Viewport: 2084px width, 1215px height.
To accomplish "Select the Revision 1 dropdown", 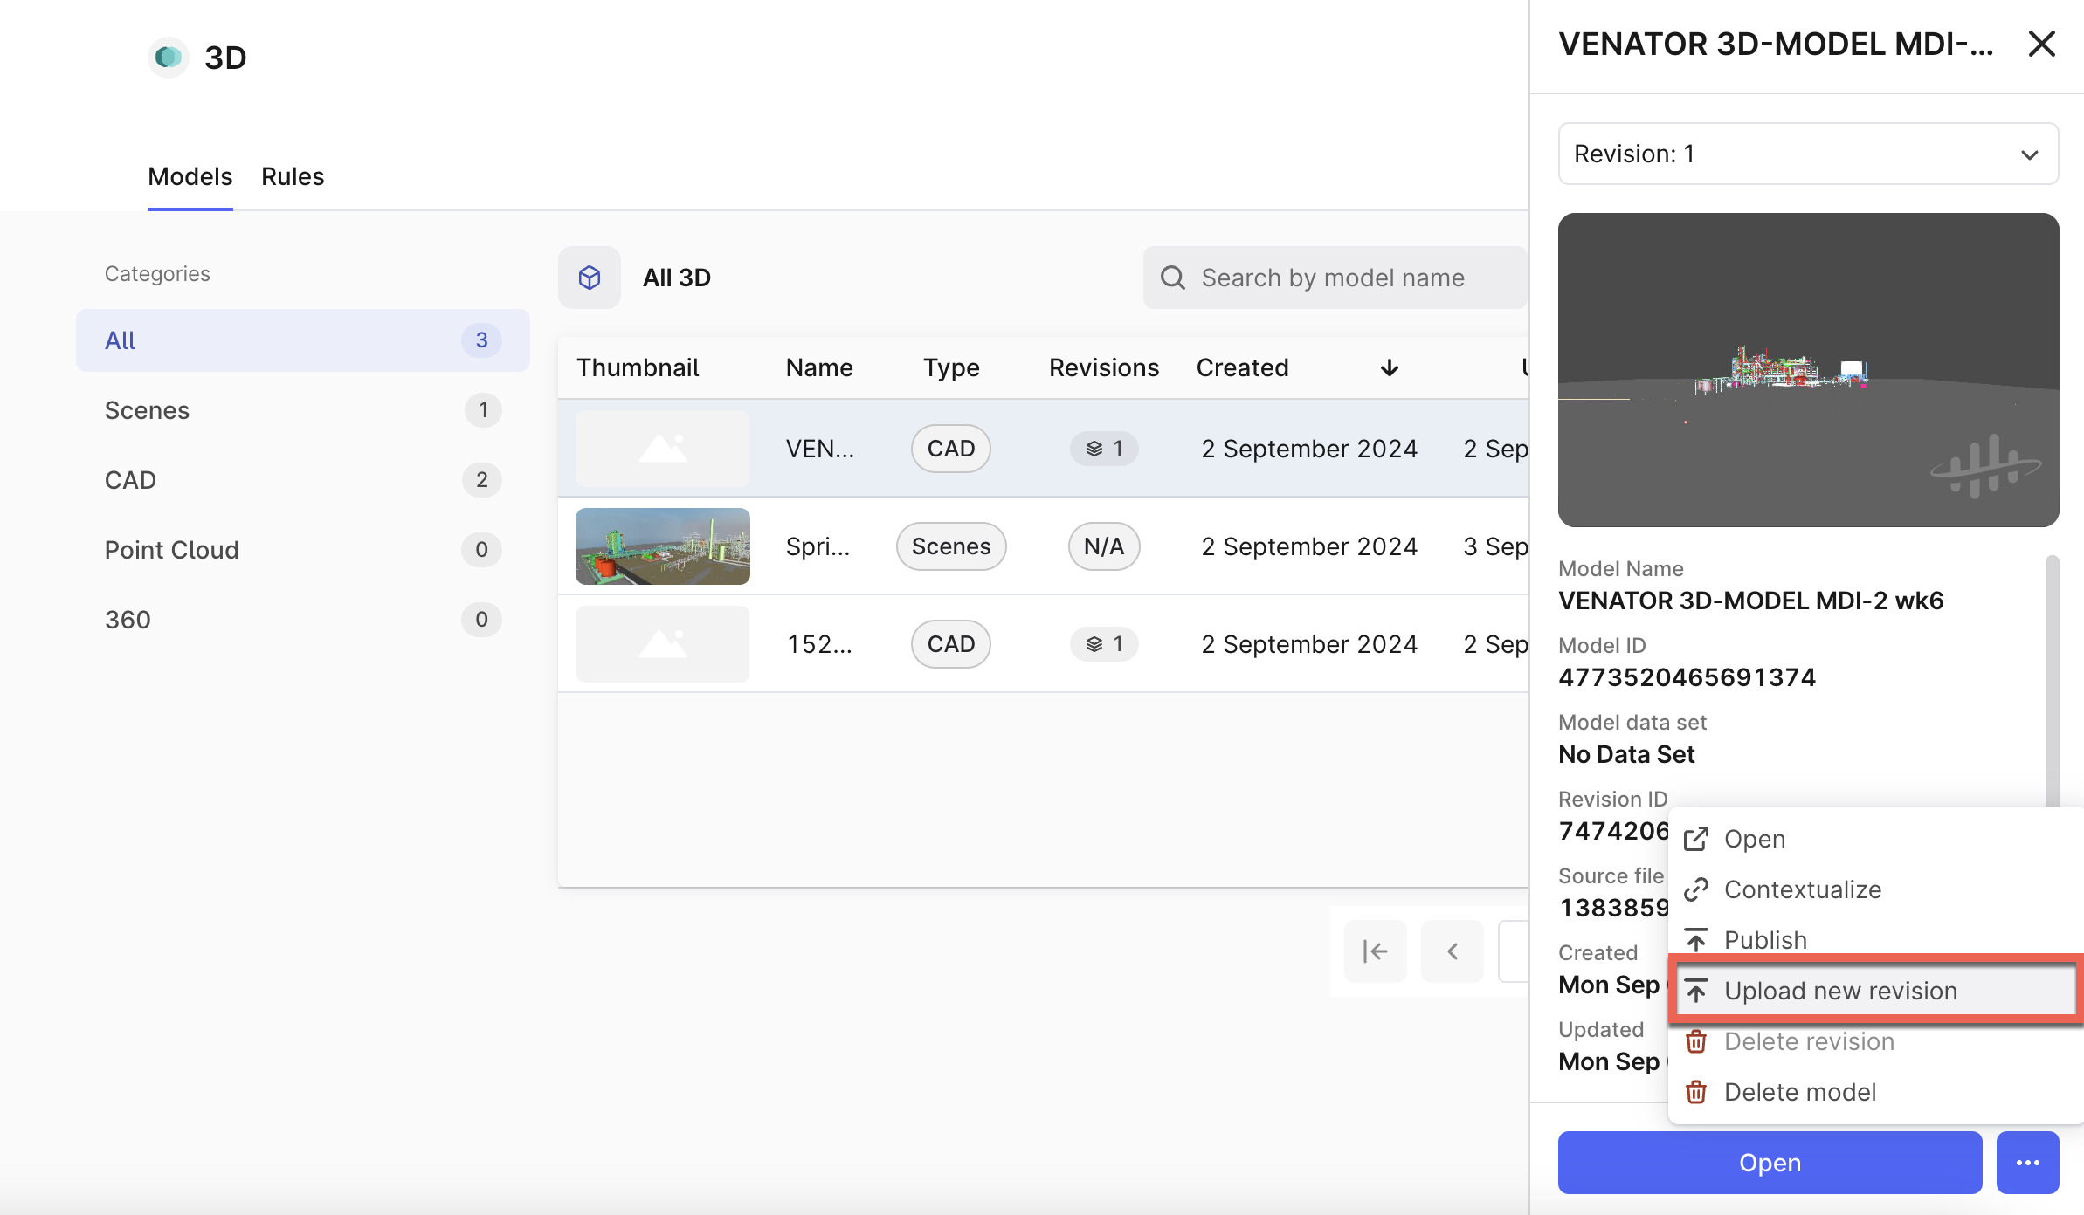I will pyautogui.click(x=1808, y=154).
